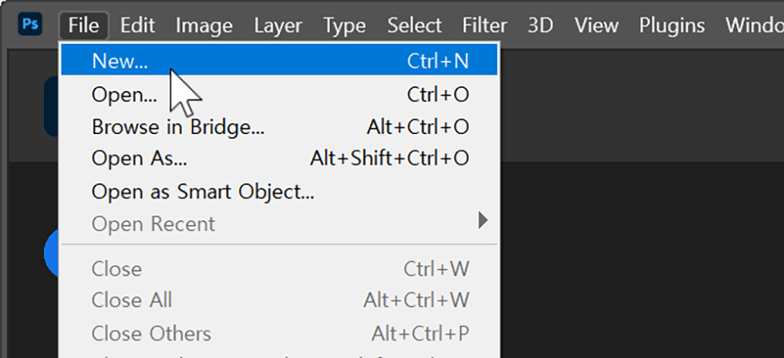Click the Photoshop Ps logo icon
The width and height of the screenshot is (784, 358).
tap(30, 25)
